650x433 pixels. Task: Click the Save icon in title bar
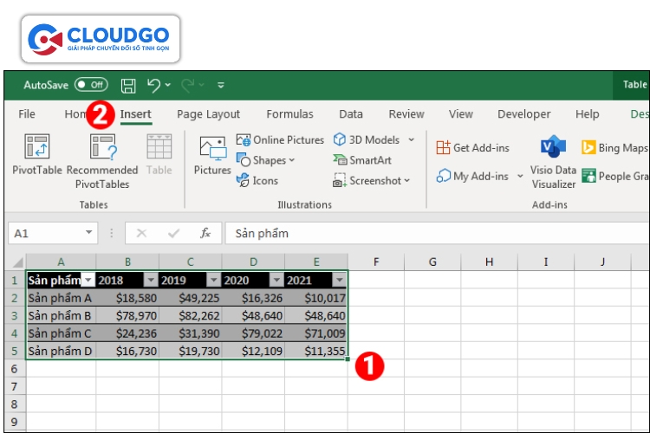coord(128,85)
